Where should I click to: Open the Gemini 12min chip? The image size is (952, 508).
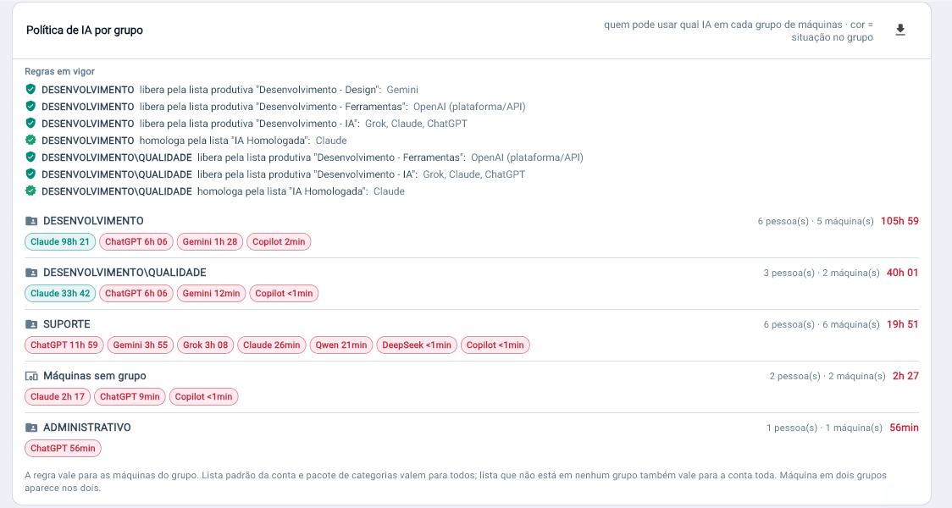[211, 293]
